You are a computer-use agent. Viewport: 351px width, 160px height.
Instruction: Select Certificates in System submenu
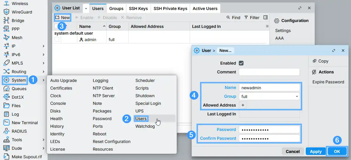(61, 88)
